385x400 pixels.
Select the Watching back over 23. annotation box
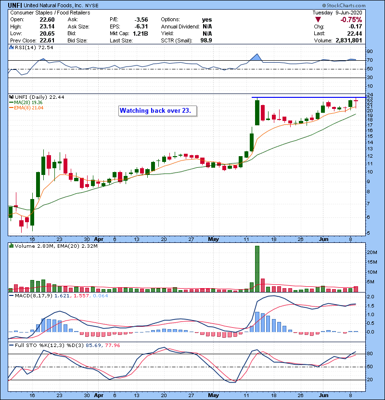tap(157, 111)
